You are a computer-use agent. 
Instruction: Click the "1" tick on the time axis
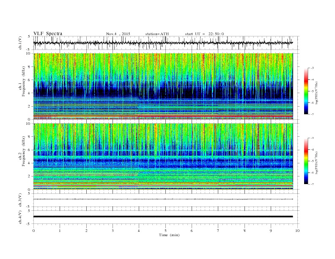60,231
